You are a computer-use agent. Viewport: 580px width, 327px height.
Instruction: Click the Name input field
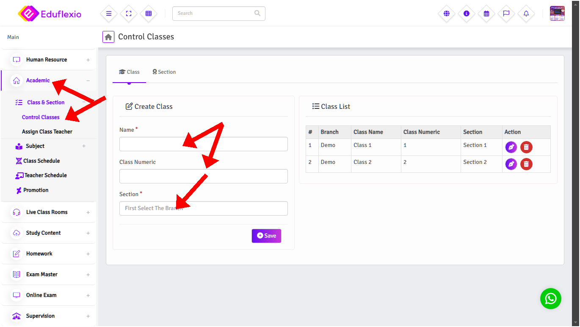pyautogui.click(x=203, y=144)
